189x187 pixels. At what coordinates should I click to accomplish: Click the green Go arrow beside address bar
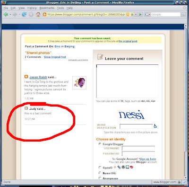pyautogui.click(x=140, y=15)
